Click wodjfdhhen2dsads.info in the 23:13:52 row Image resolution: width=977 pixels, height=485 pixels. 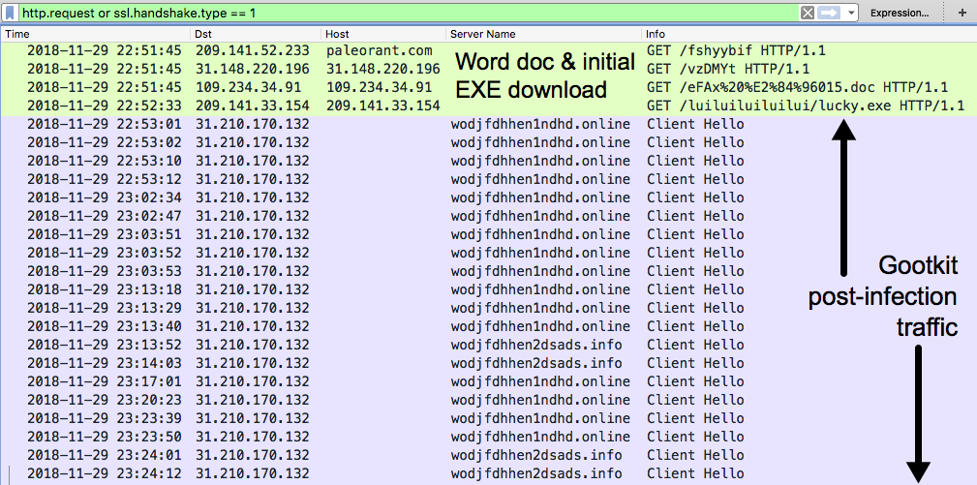click(536, 345)
